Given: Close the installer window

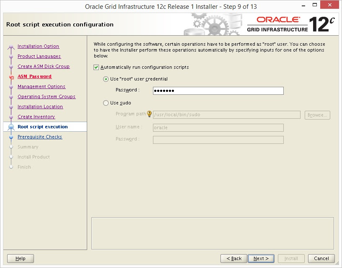Looking at the screenshot, I should coord(329,5).
